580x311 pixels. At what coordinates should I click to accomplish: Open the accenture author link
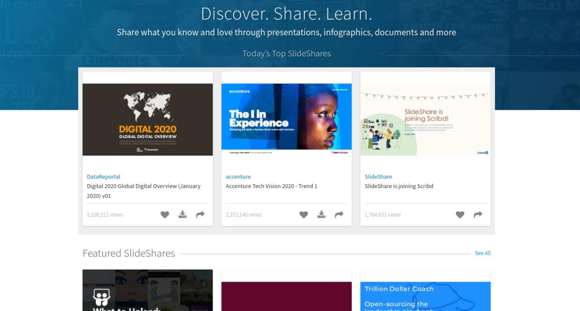(238, 177)
